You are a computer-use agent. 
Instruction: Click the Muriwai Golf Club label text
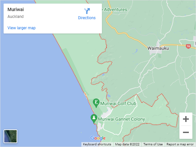point(118,103)
